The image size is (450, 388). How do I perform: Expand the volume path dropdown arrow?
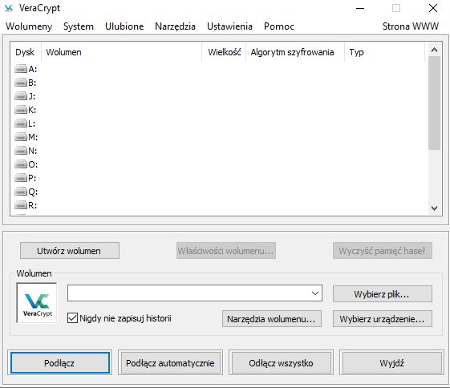[x=315, y=293]
